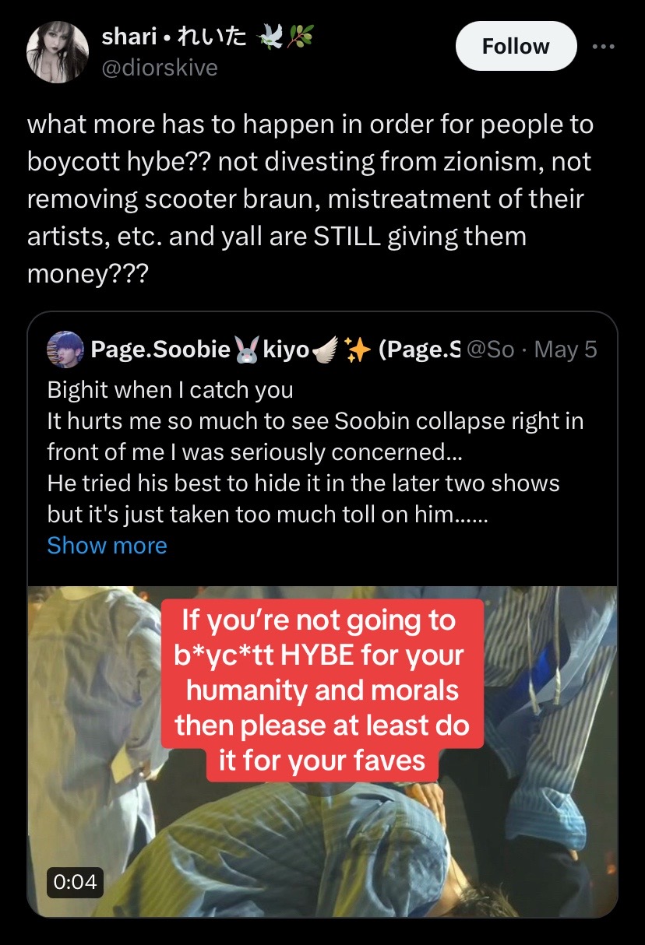
Task: Open the quoted tweet text starting 'Bighit when'
Action: tap(315, 451)
